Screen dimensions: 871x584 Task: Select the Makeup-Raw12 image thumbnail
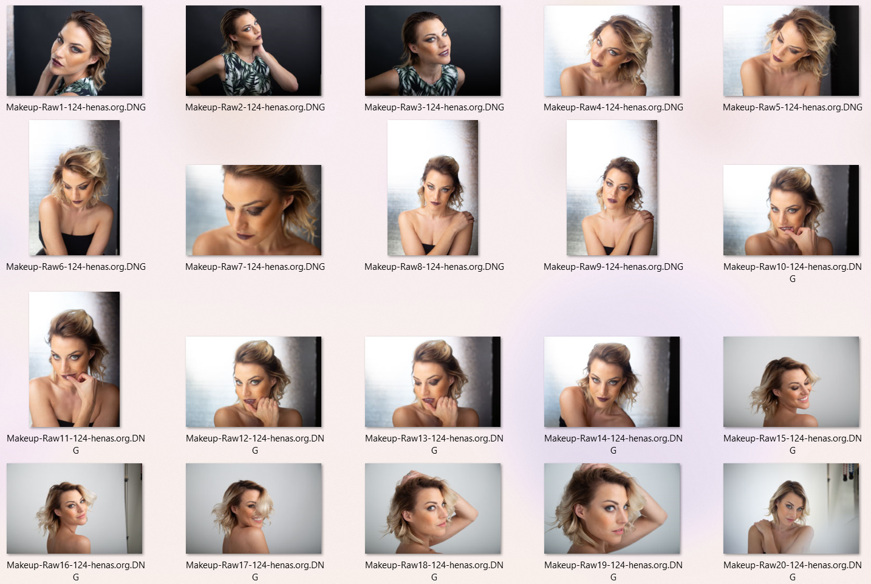click(253, 381)
